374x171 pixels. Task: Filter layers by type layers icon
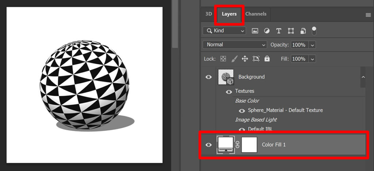(x=279, y=31)
